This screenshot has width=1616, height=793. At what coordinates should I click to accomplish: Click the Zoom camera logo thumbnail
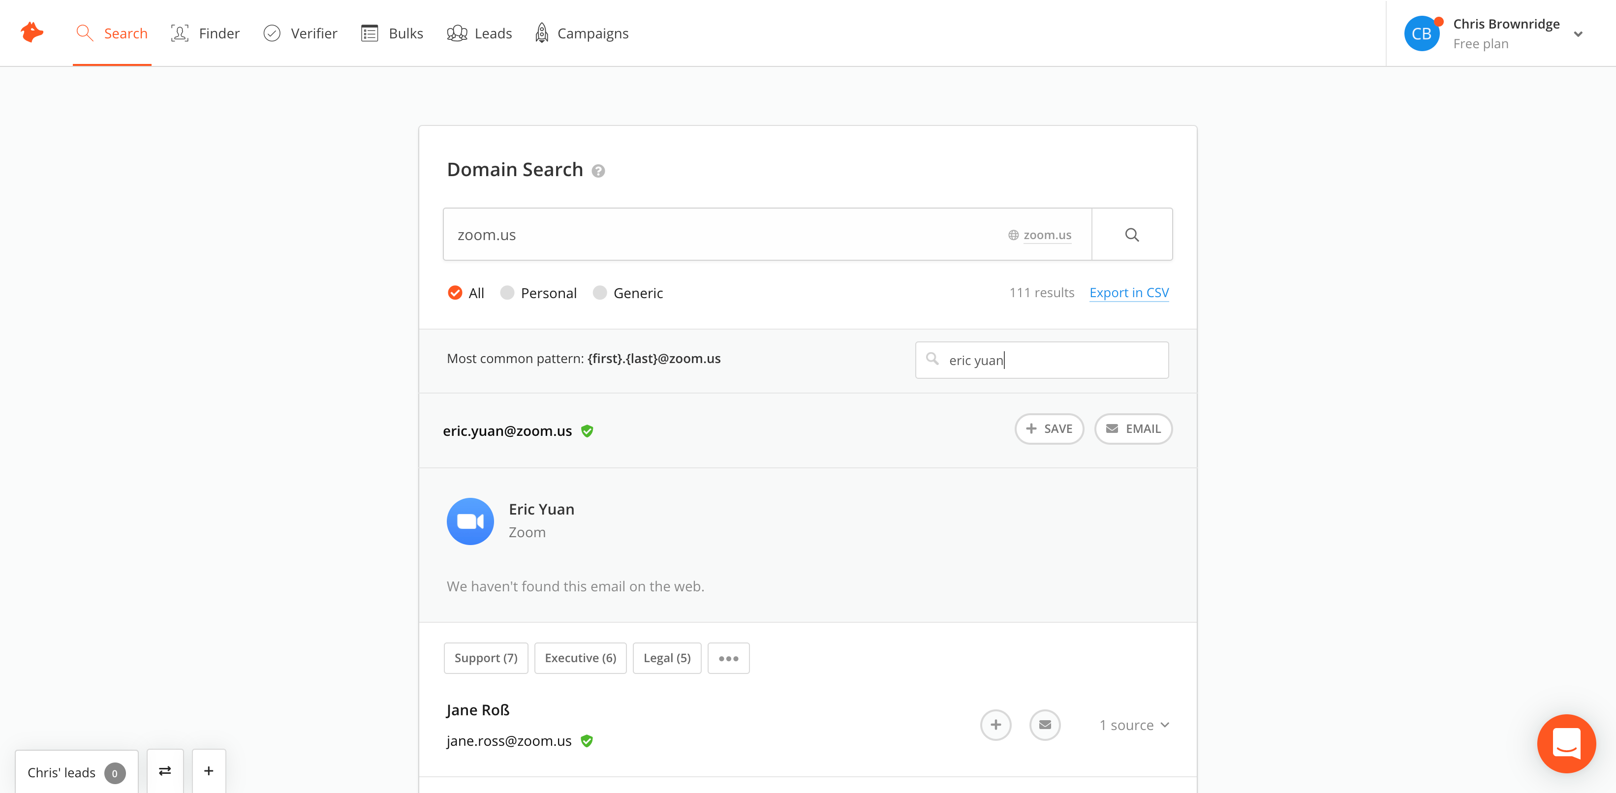[470, 521]
